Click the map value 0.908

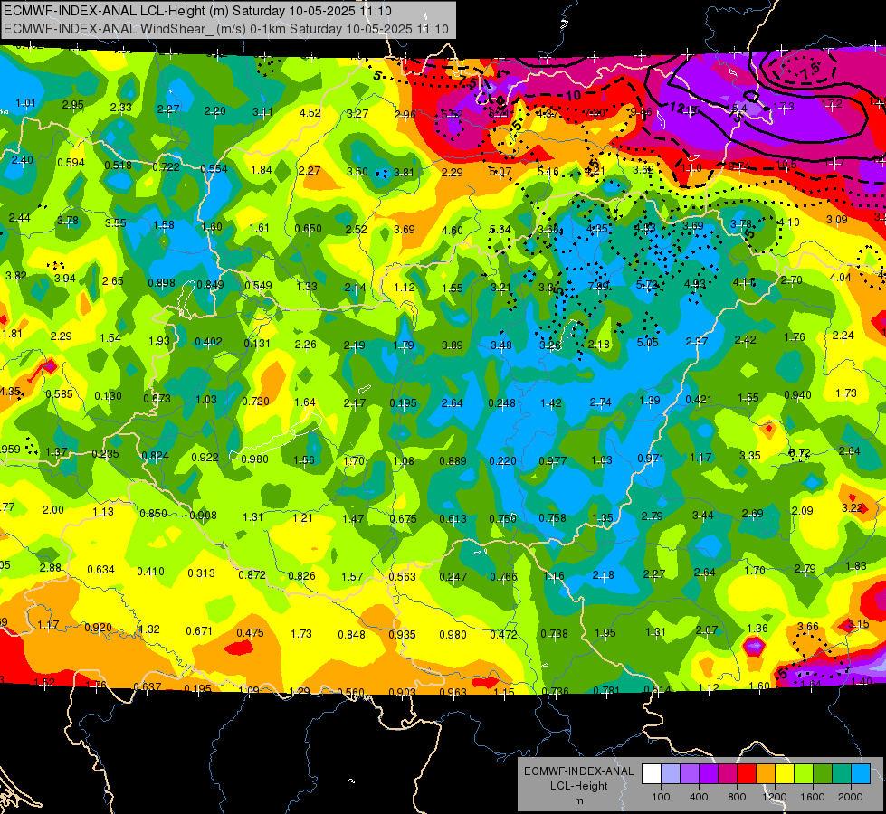(204, 516)
